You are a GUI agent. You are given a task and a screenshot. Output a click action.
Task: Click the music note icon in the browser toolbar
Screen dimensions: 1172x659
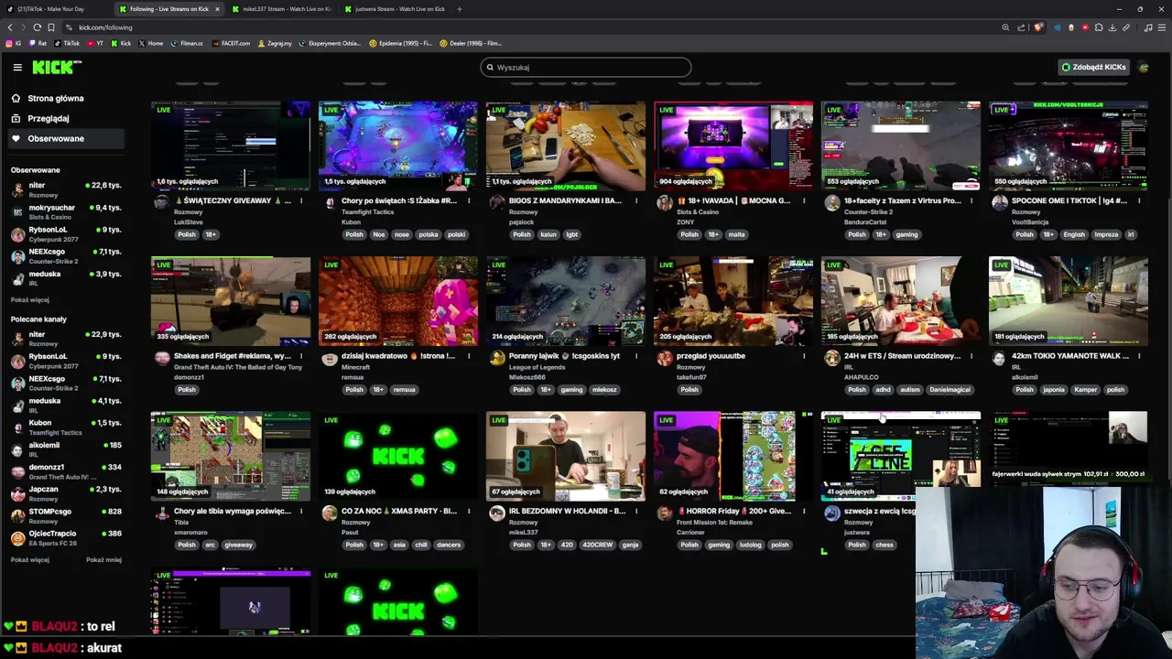click(x=1148, y=27)
